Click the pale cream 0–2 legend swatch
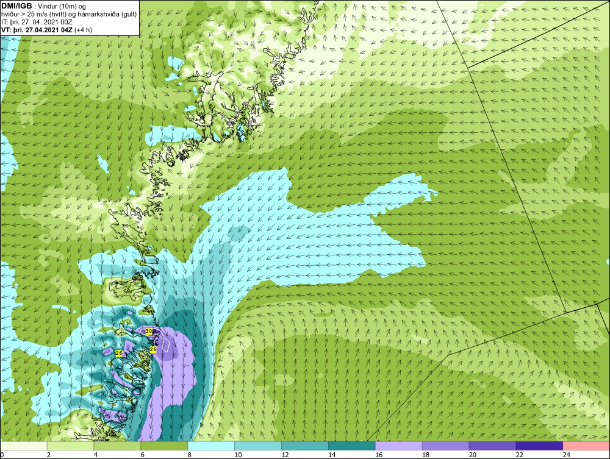The height and width of the screenshot is (459, 610). click(x=24, y=446)
